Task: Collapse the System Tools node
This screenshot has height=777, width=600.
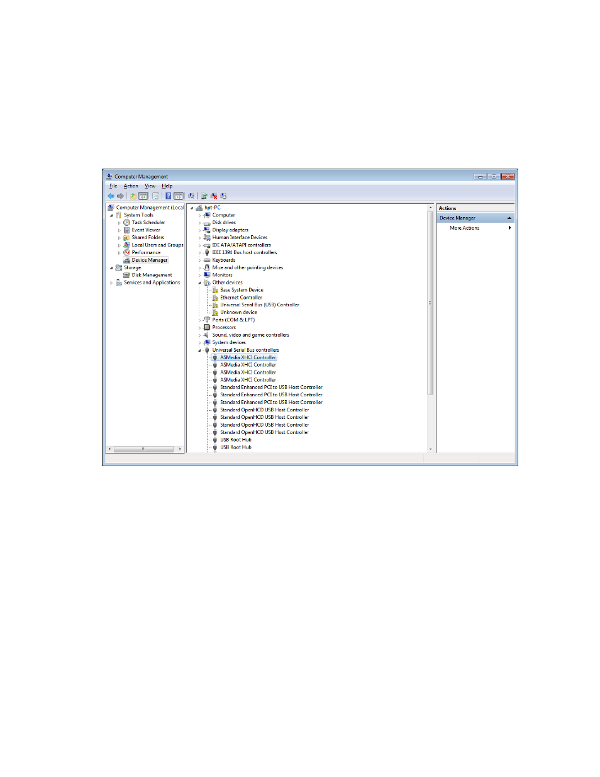Action: (x=111, y=215)
